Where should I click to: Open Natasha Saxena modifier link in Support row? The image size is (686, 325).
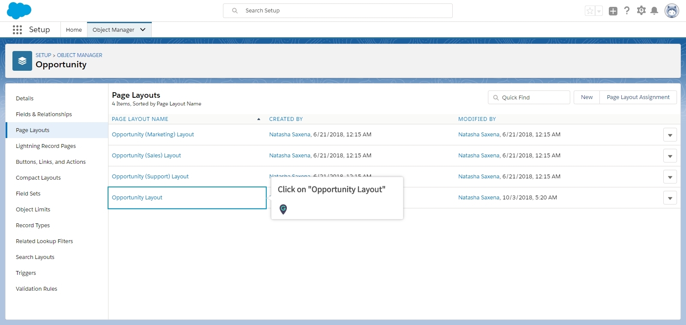pos(479,177)
